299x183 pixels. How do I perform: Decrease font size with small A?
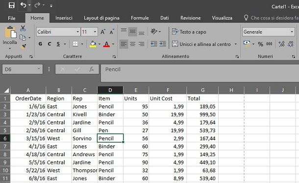click(112, 32)
